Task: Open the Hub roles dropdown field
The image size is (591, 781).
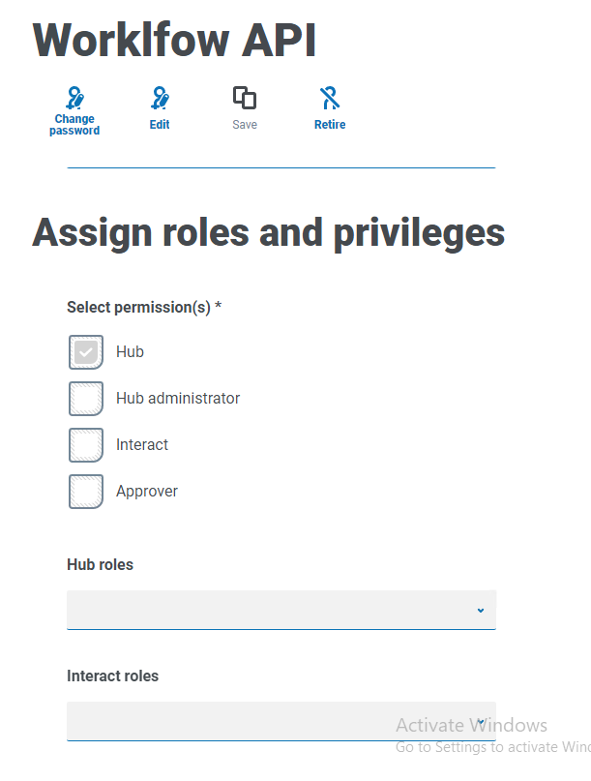Action: pyautogui.click(x=271, y=610)
